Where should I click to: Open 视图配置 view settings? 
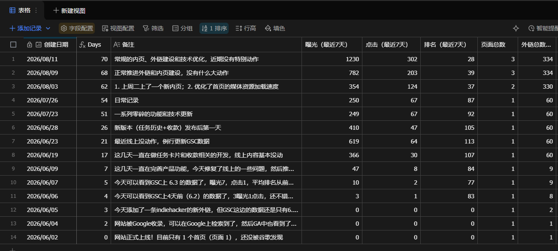pyautogui.click(x=118, y=28)
